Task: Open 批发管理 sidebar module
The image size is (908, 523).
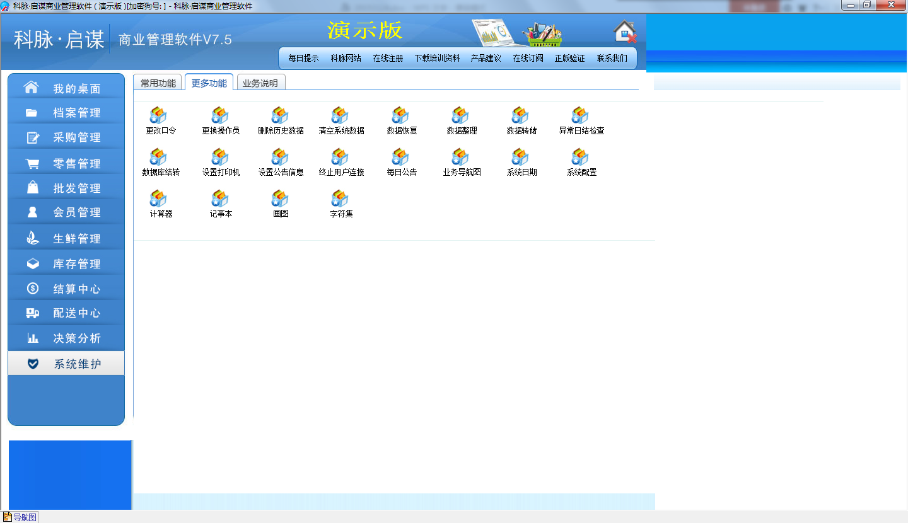Action: pos(66,188)
